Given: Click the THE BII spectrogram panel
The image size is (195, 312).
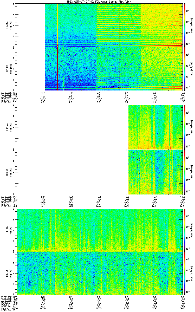Looking at the screenshot, I should point(99,273).
